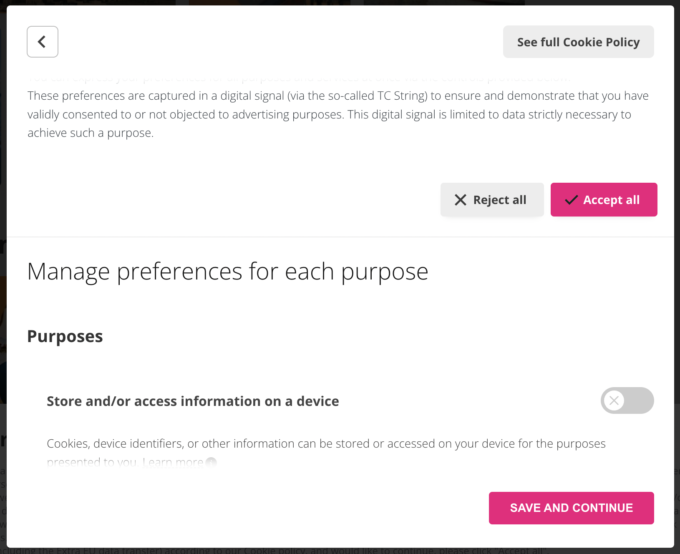Click the checkmark icon inside Accept all
The width and height of the screenshot is (680, 554).
click(572, 199)
